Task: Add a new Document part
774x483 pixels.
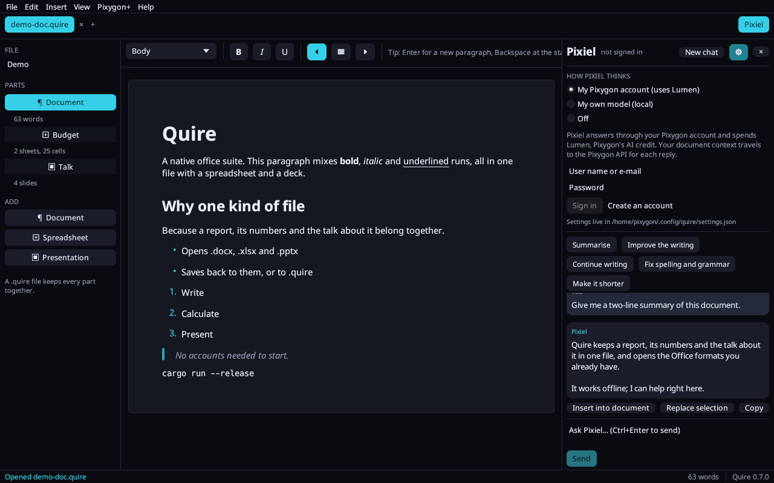Action: pos(60,217)
